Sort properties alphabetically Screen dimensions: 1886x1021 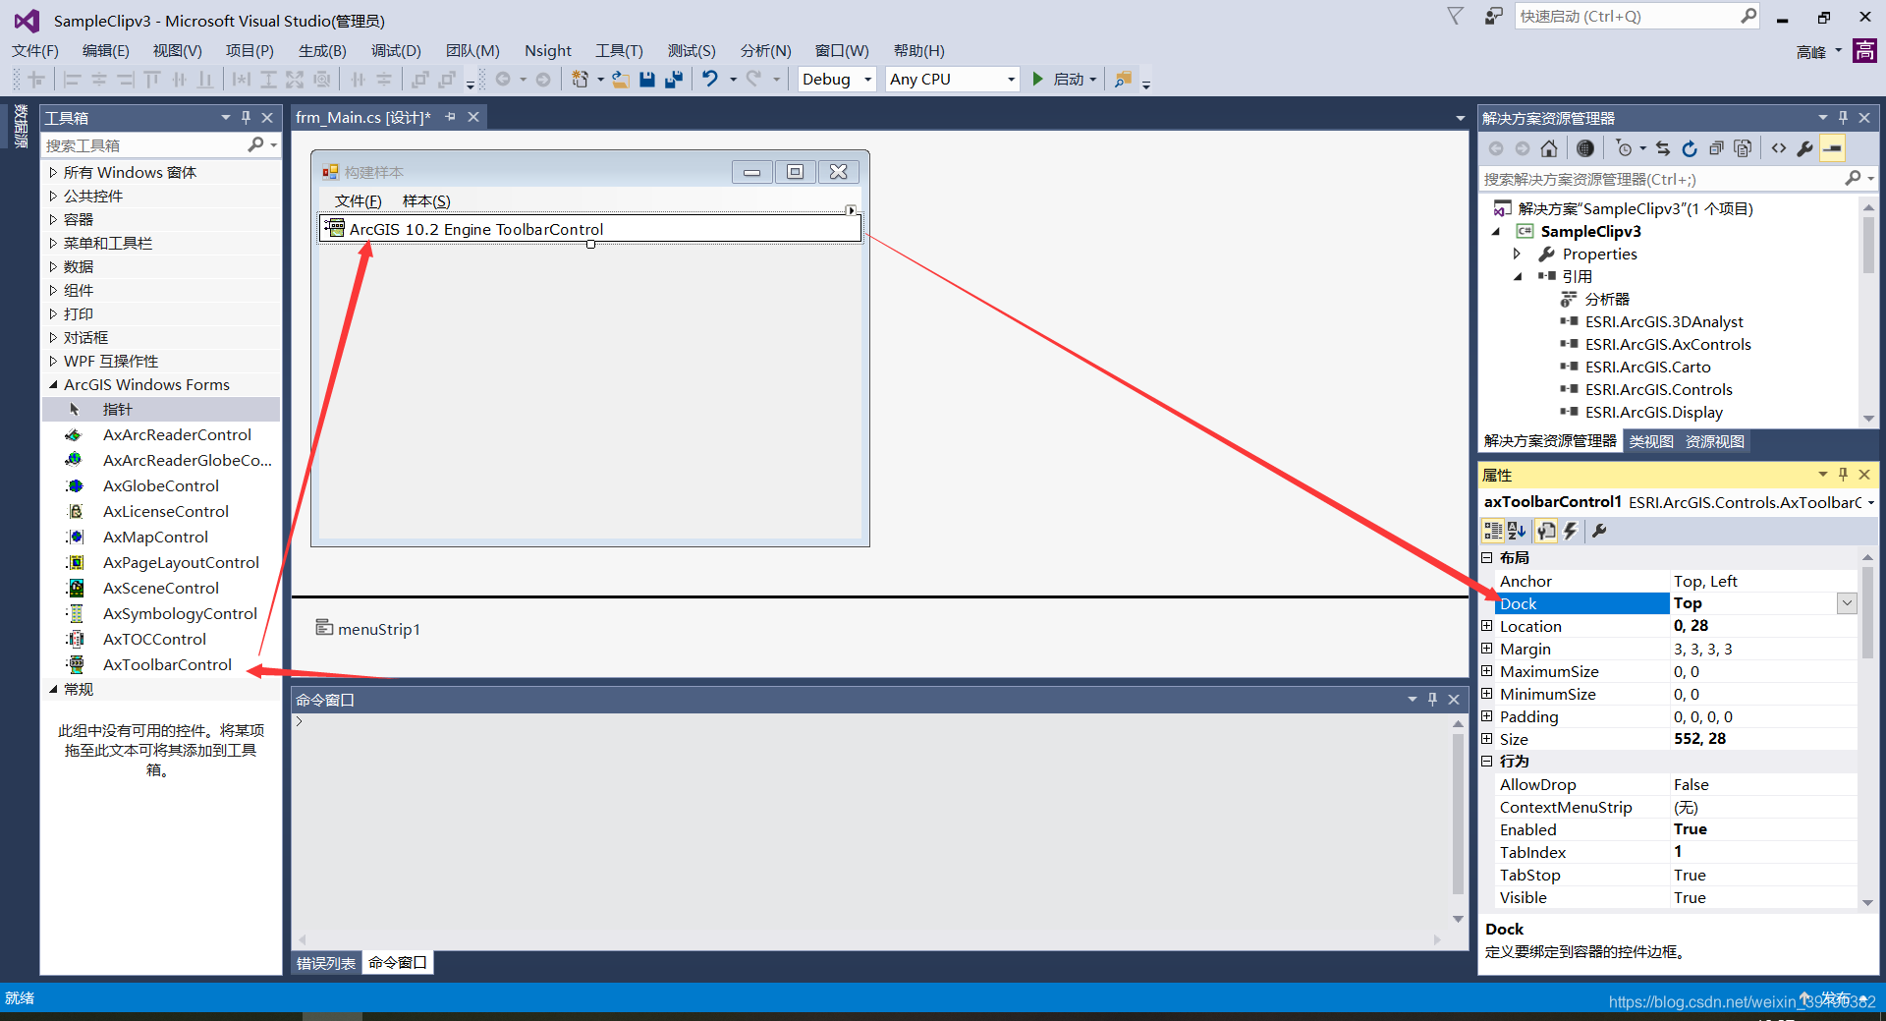point(1517,531)
